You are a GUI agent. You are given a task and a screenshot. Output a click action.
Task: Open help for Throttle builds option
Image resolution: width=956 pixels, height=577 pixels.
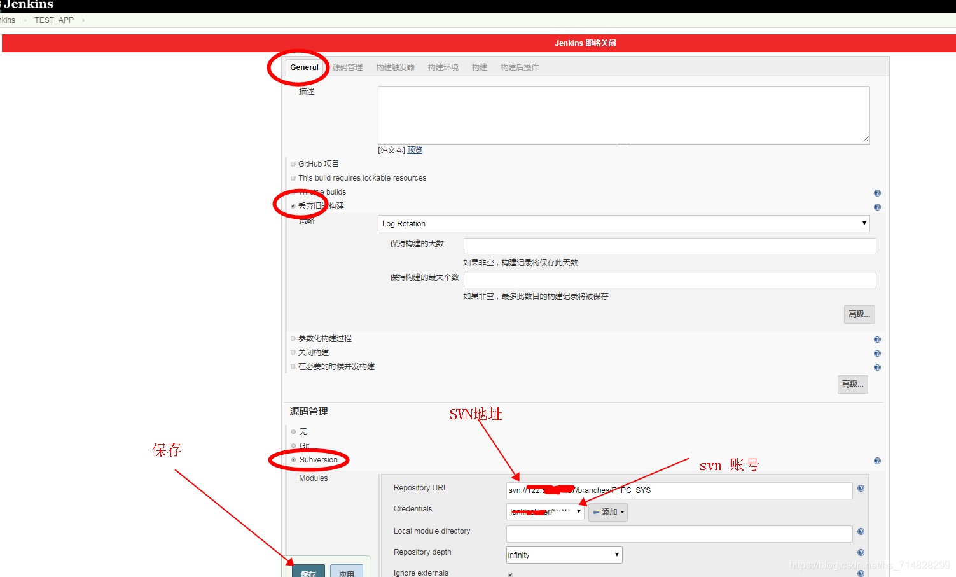[877, 193]
